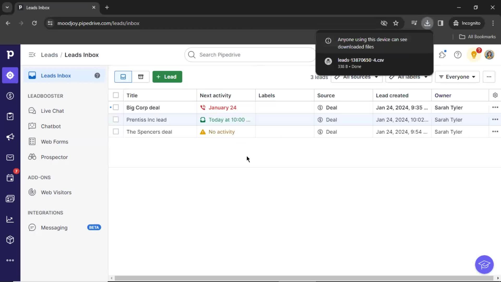Toggle checkbox for Big Corp deal row
This screenshot has height=282, width=501.
point(116,107)
